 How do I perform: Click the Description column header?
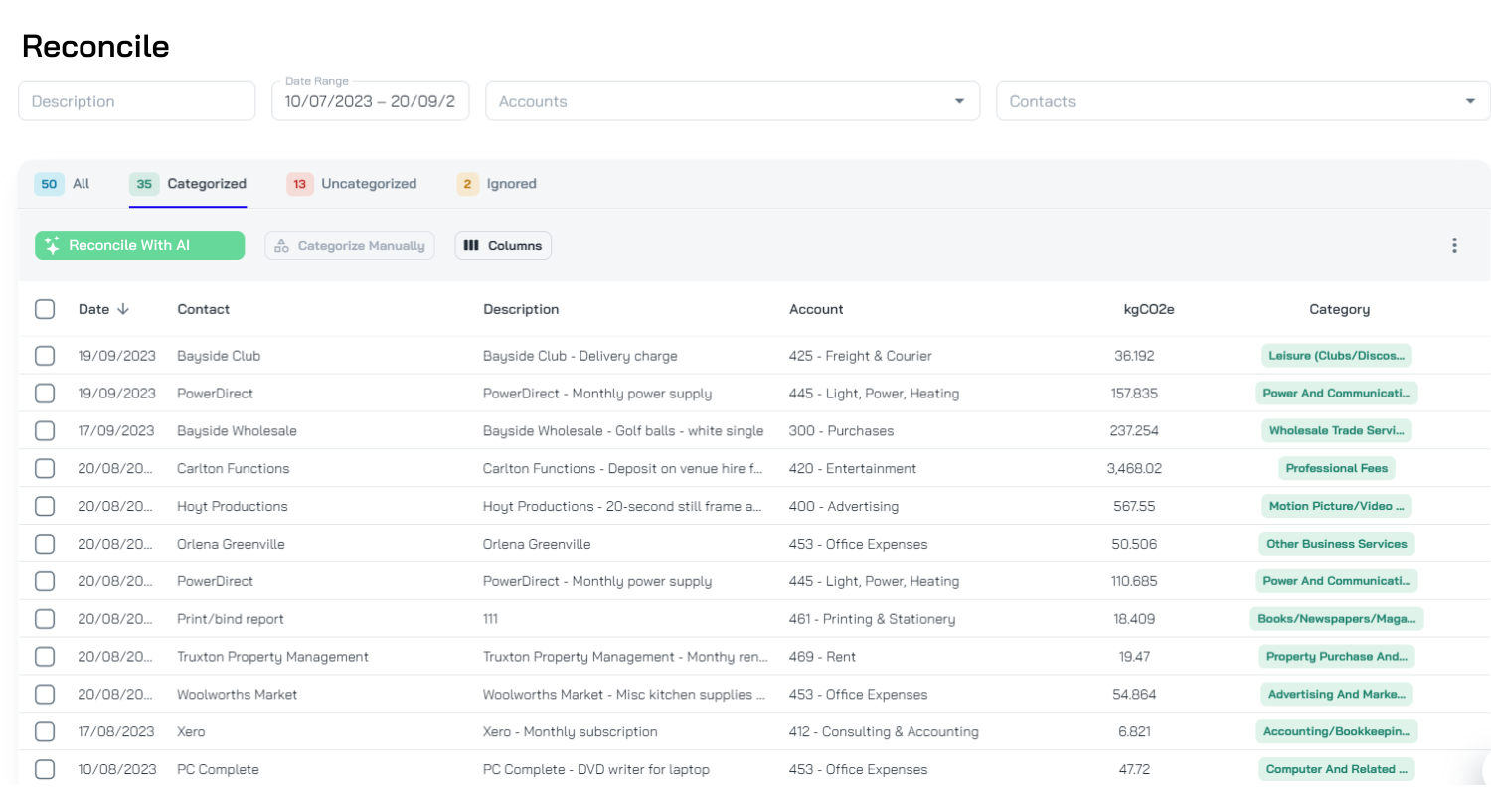click(521, 309)
